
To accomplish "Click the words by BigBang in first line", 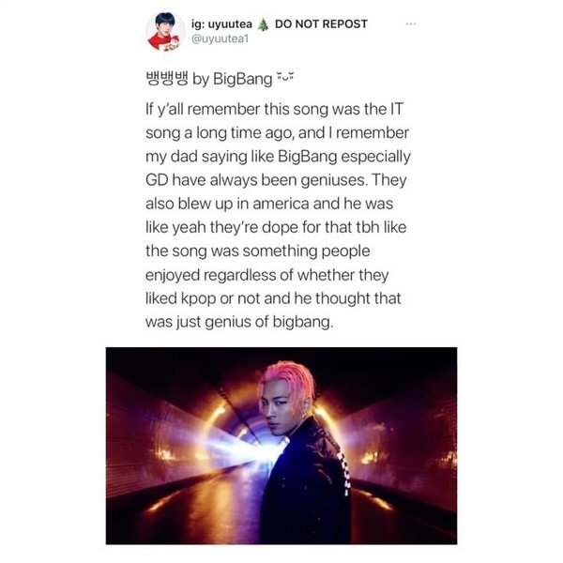I will pyautogui.click(x=233, y=79).
